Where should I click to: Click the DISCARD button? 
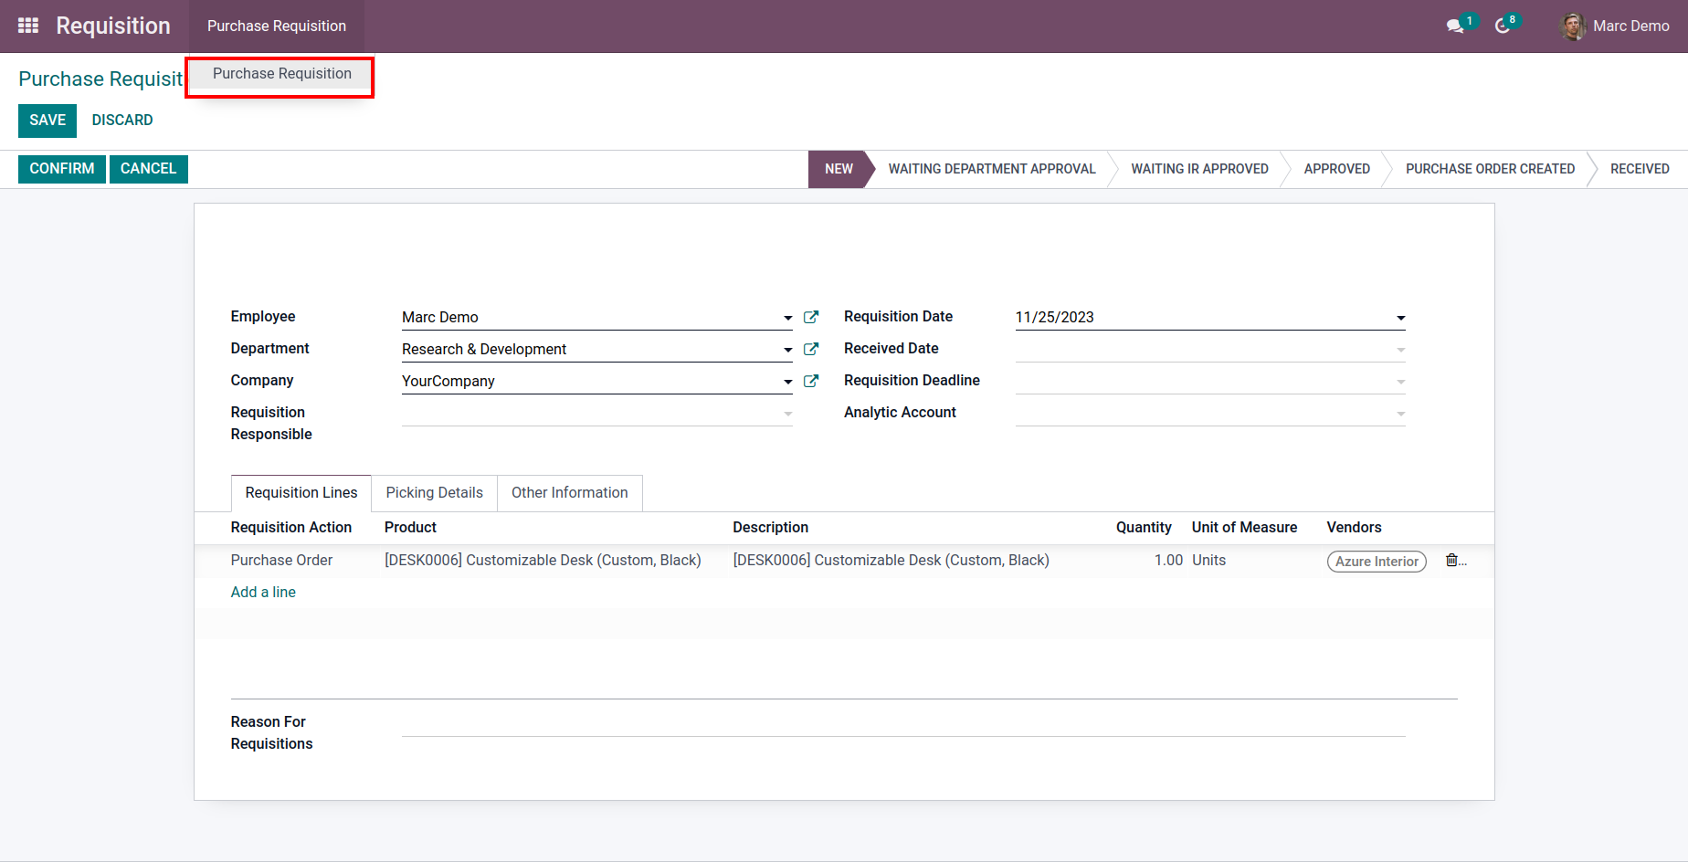[122, 121]
